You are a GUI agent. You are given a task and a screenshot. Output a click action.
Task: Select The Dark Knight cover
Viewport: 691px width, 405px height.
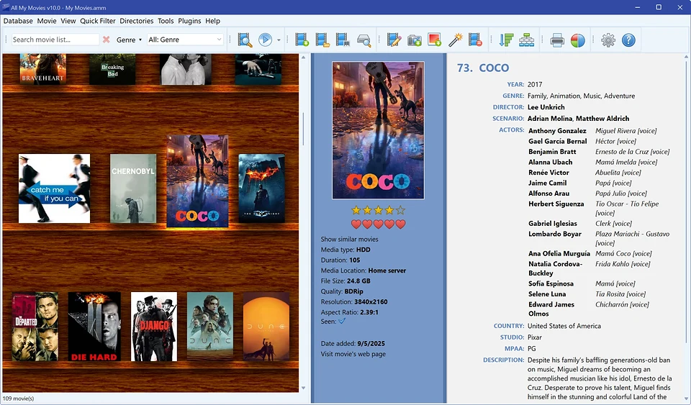[x=262, y=188]
